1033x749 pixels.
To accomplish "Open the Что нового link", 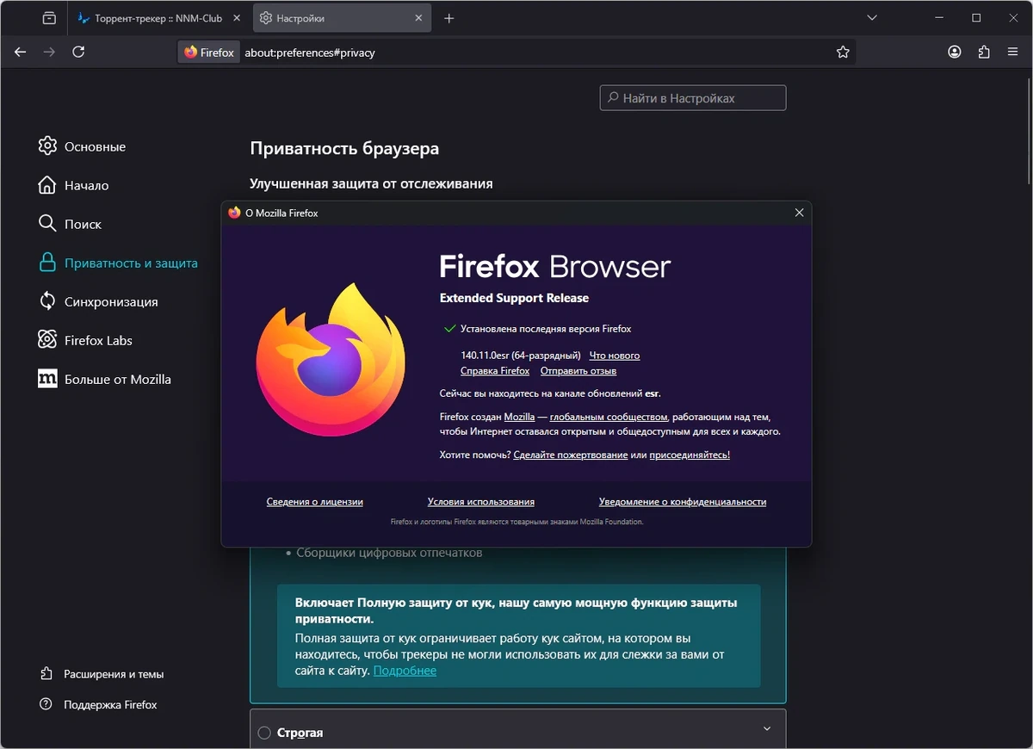I will tap(615, 356).
